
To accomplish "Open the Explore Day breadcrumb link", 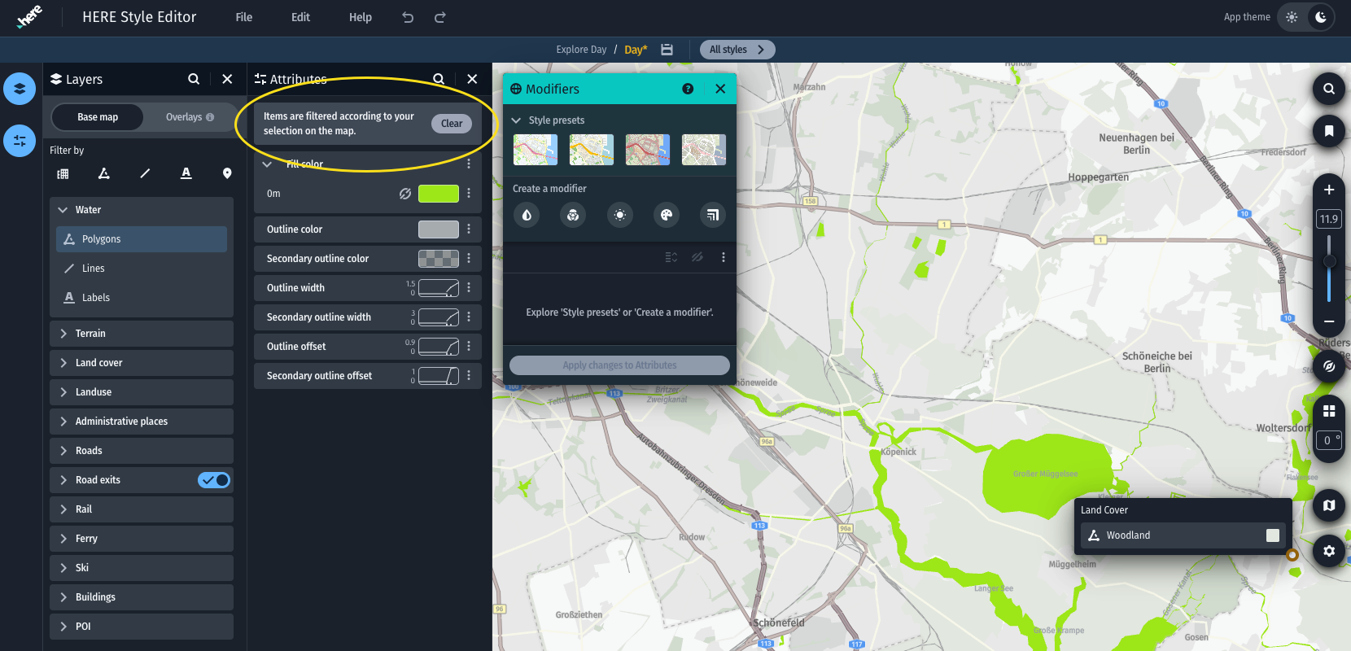I will coord(581,50).
